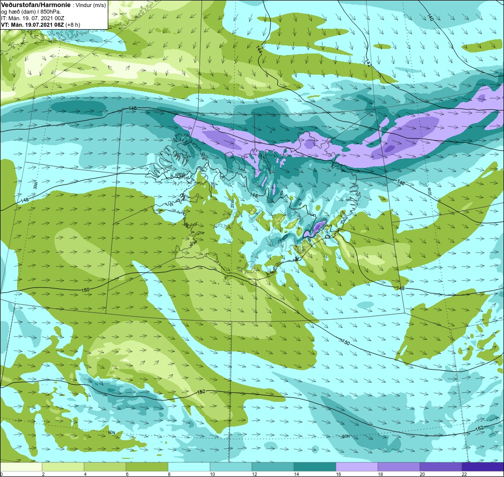Click the 0–2 m/s pale yellow legend swatch

tap(21, 467)
